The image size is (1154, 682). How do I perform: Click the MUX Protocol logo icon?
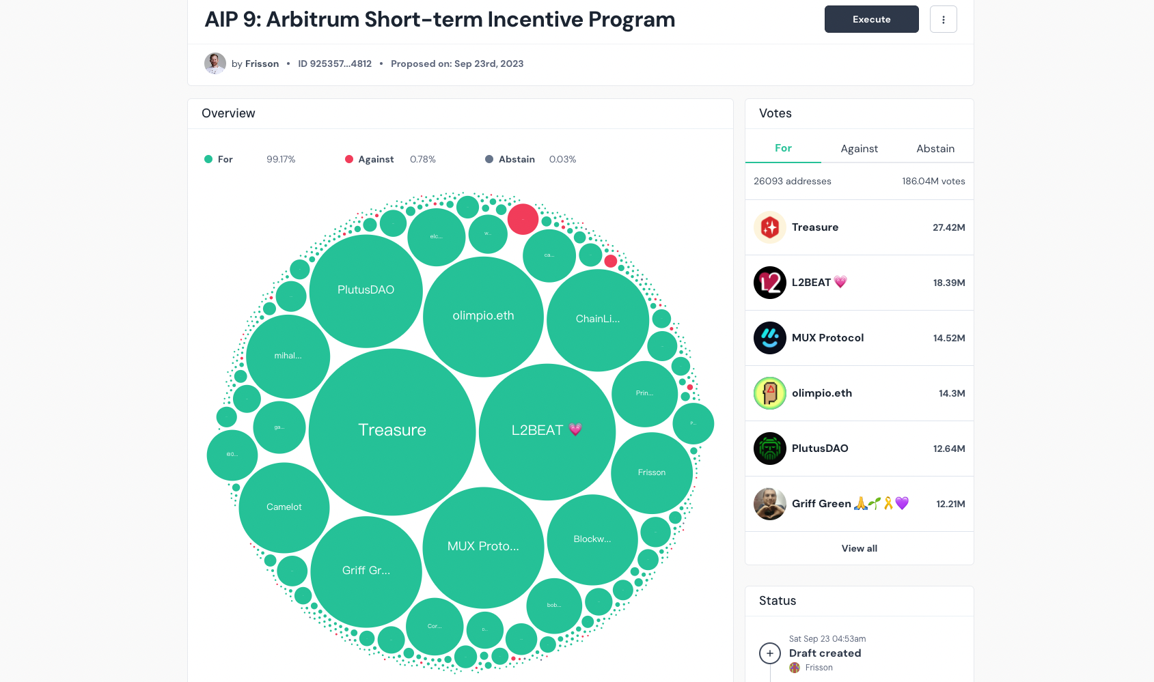pos(770,338)
